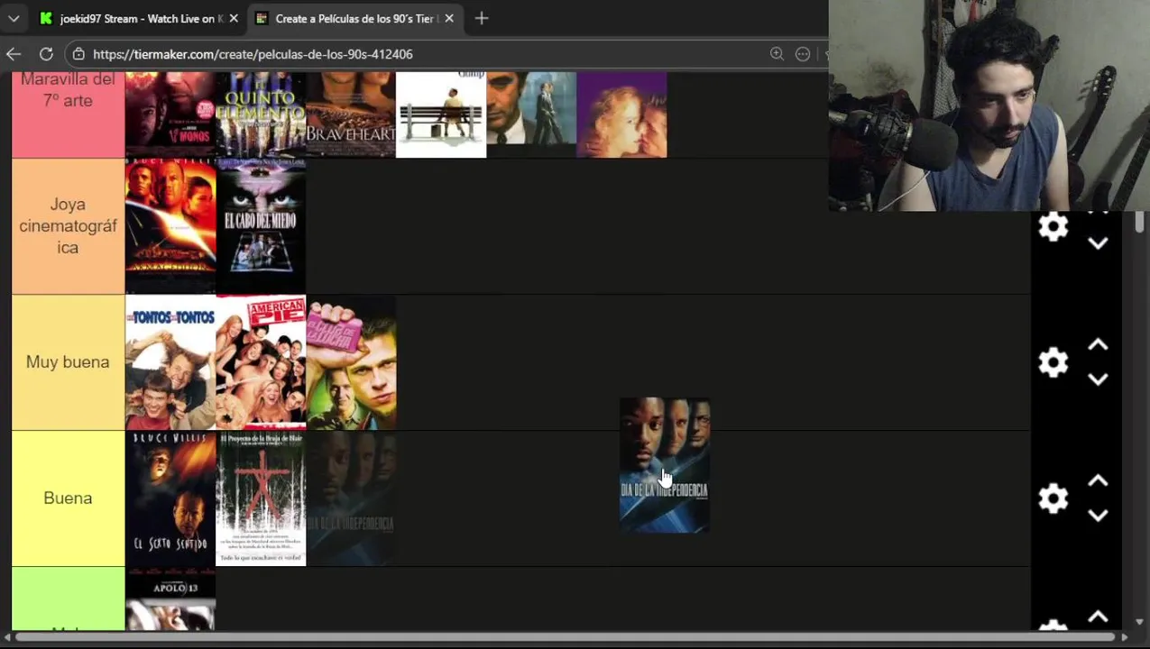Image resolution: width=1150 pixels, height=649 pixels.
Task: Click the Tontos y más Tontos poster
Action: 170,362
